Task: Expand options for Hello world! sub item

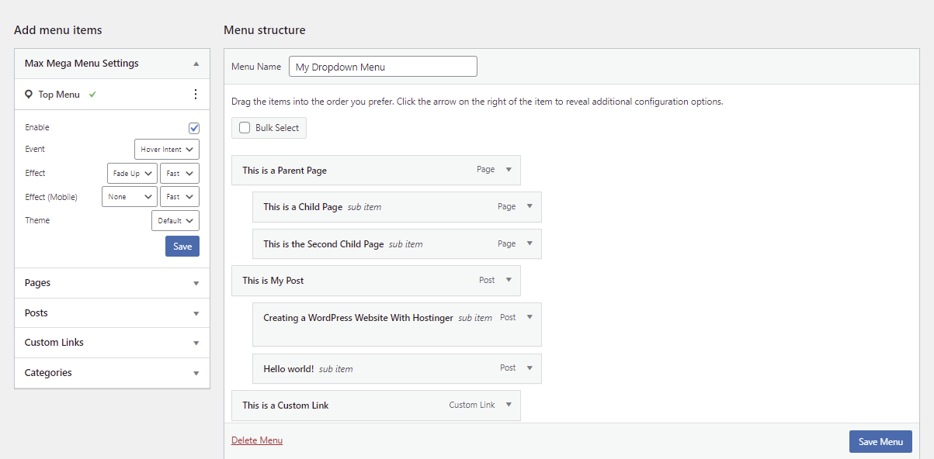Action: (529, 368)
